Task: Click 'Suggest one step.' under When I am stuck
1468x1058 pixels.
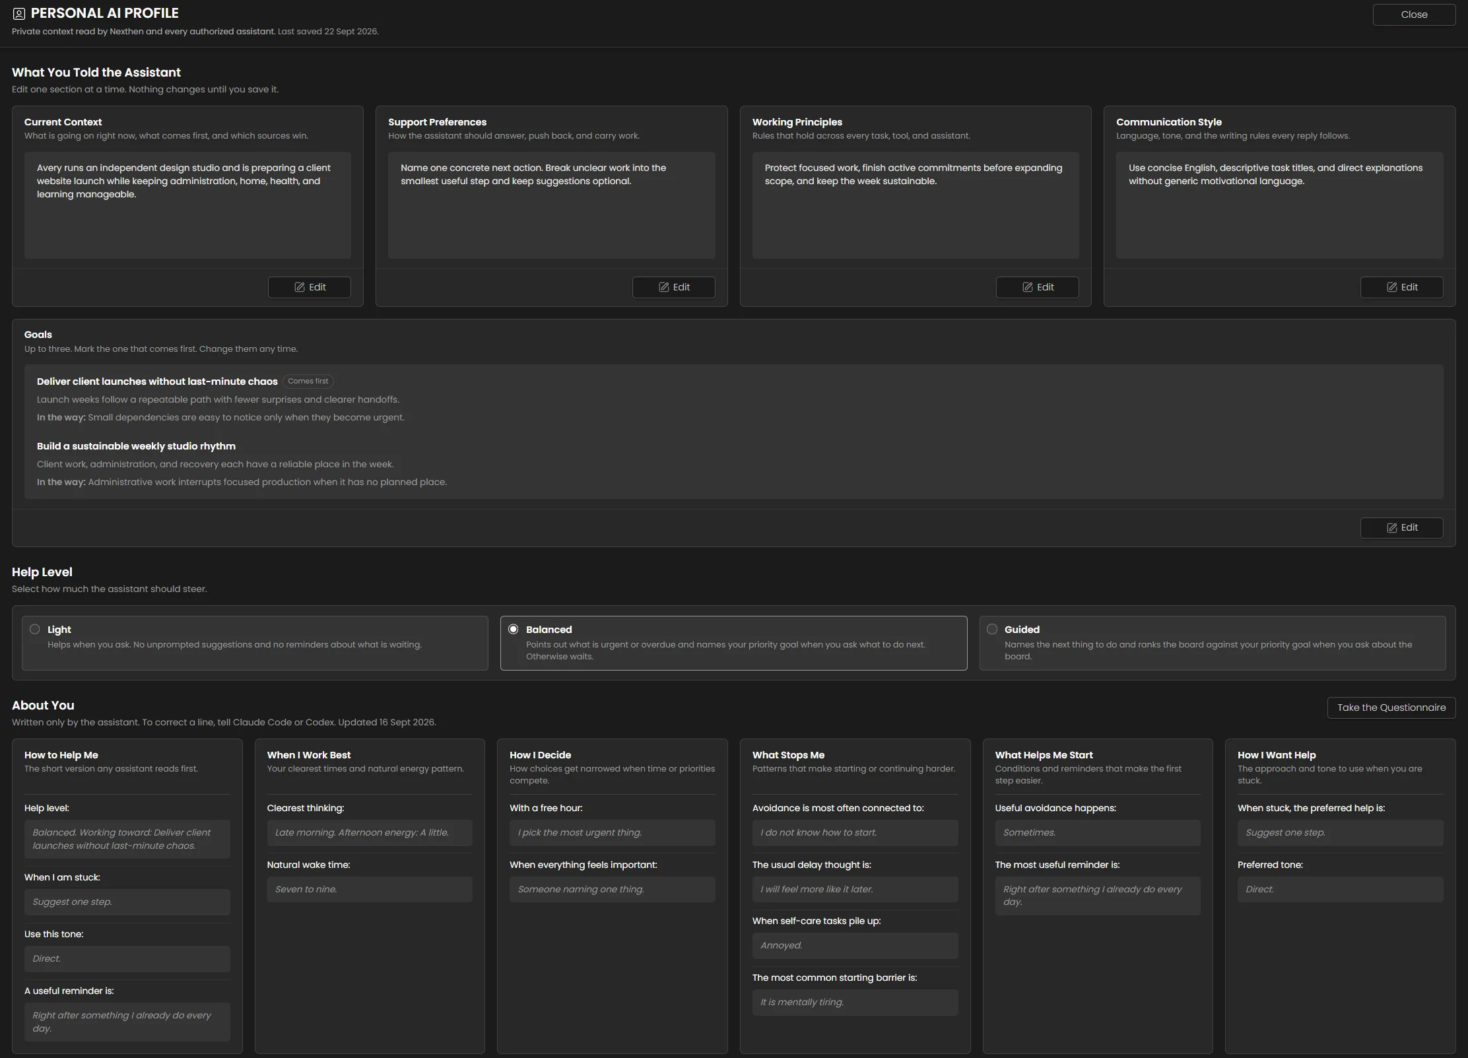Action: 127,902
